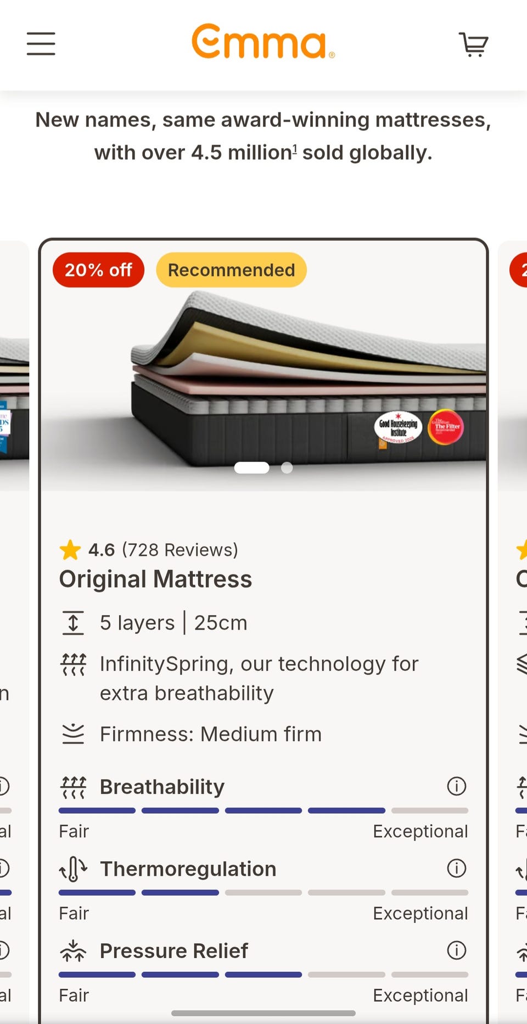The height and width of the screenshot is (1024, 527).
Task: Click the Recommended badge
Action: coord(231,270)
